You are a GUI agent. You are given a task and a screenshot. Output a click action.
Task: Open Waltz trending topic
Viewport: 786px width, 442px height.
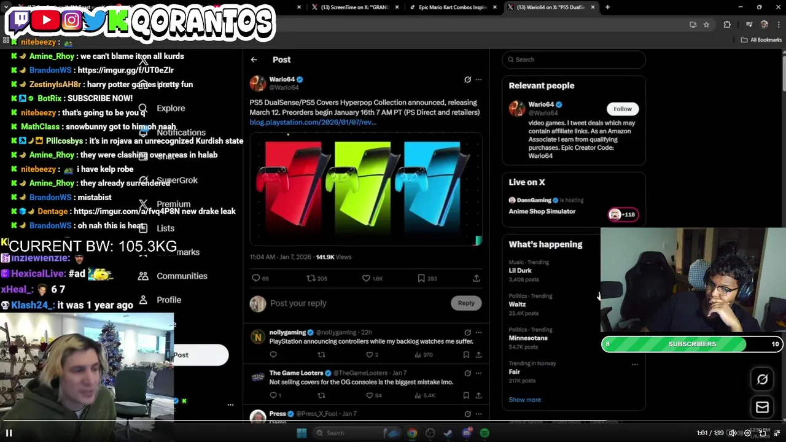[x=517, y=304]
